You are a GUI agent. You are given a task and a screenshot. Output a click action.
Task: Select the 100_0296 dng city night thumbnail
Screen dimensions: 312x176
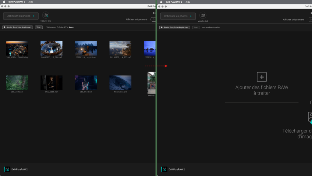point(17,48)
